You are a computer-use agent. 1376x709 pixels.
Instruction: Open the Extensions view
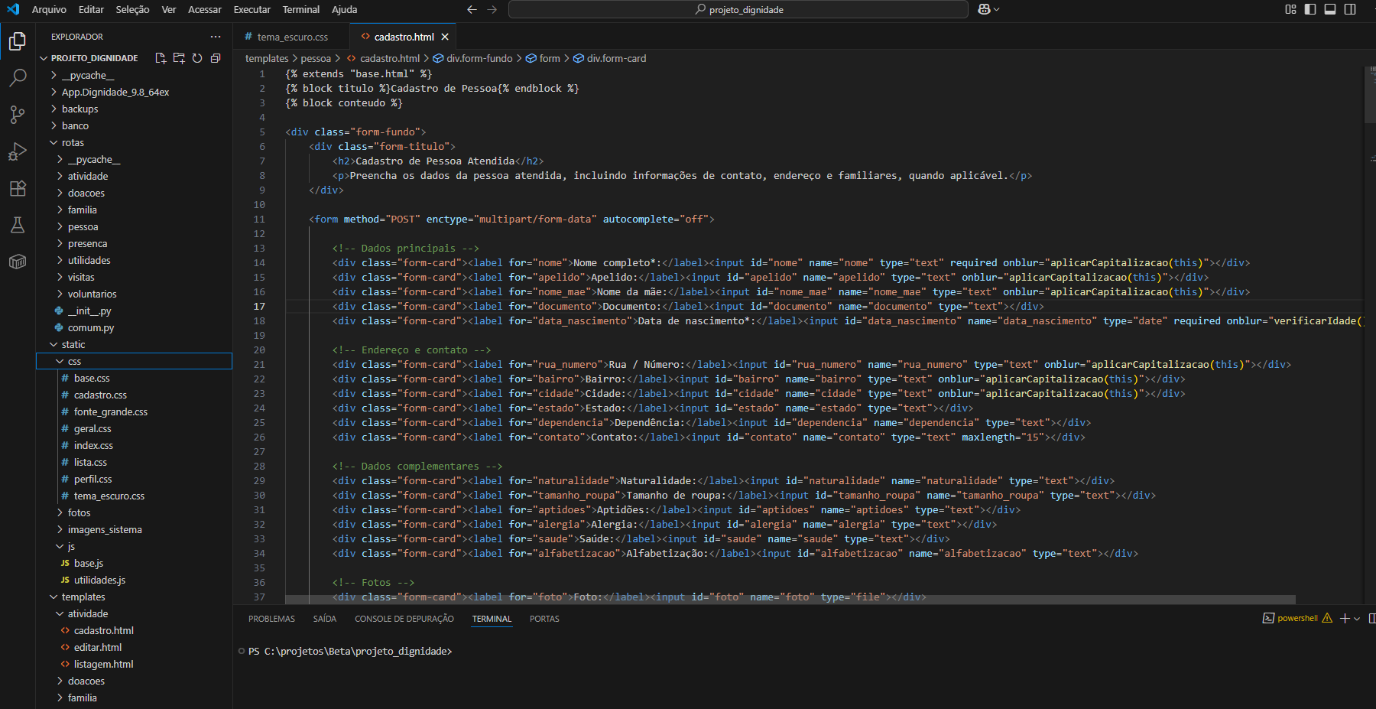click(18, 188)
